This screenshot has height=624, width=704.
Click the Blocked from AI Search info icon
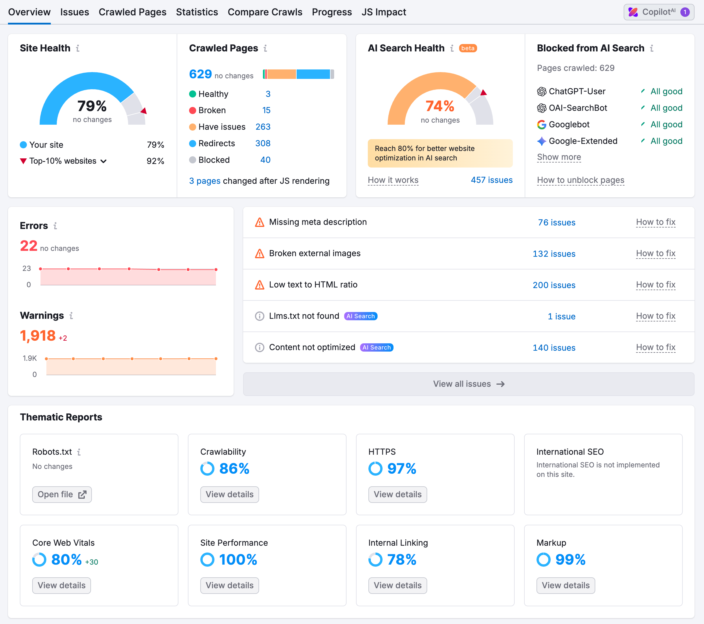[651, 48]
